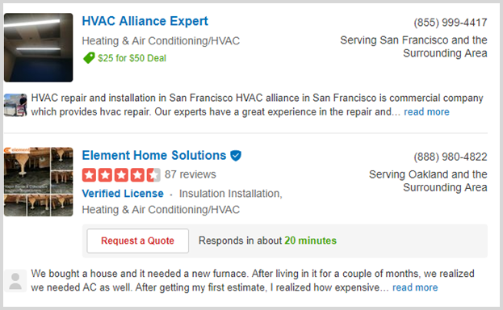Image resolution: width=503 pixels, height=310 pixels.
Task: Select the Insulation Installation category
Action: (230, 194)
